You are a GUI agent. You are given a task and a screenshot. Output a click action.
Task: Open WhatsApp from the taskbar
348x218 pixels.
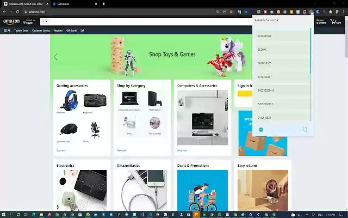(88, 214)
